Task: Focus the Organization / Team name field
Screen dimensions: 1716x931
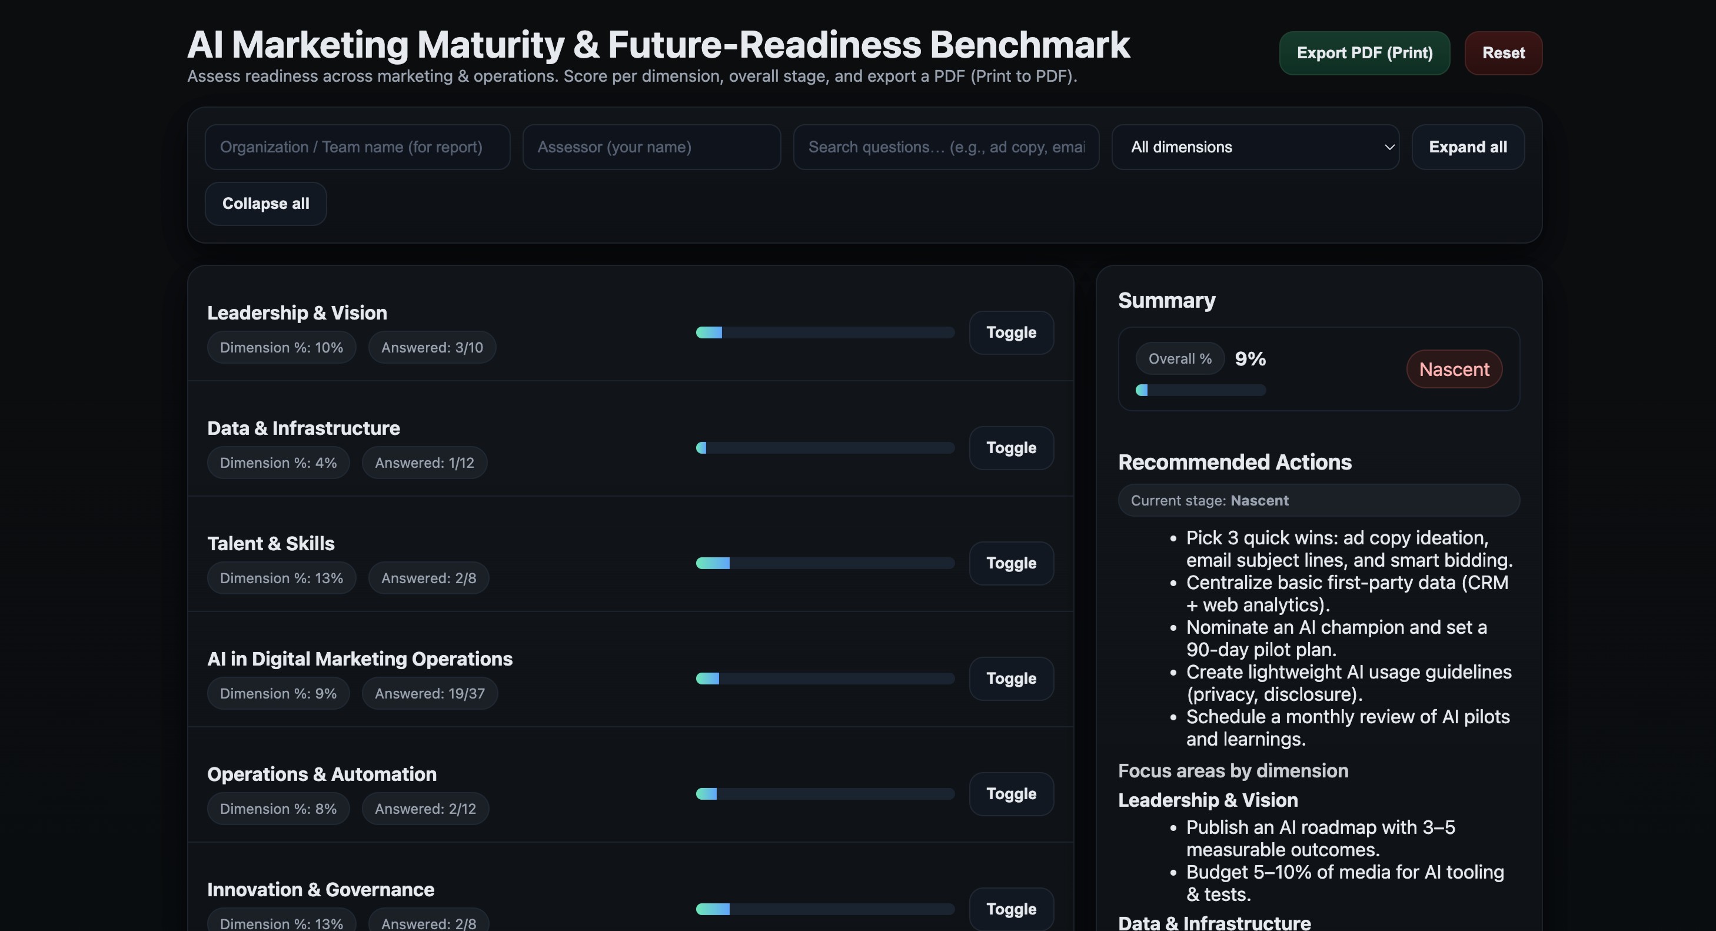Action: pos(357,147)
